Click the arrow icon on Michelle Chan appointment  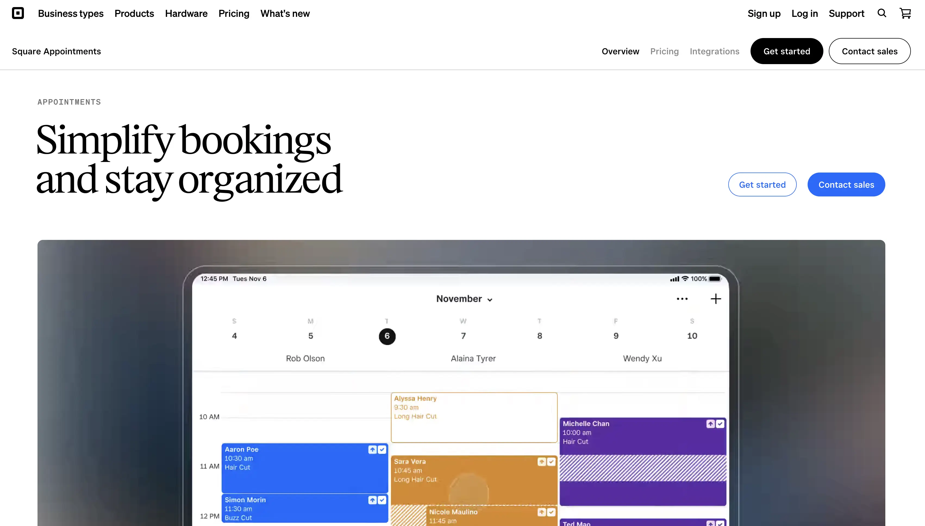pos(710,424)
